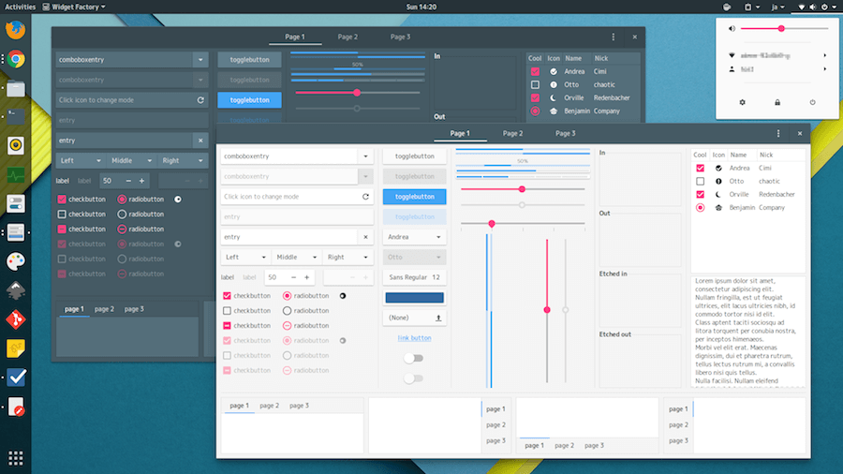
Task: Click the clock in top bar
Action: (421, 7)
